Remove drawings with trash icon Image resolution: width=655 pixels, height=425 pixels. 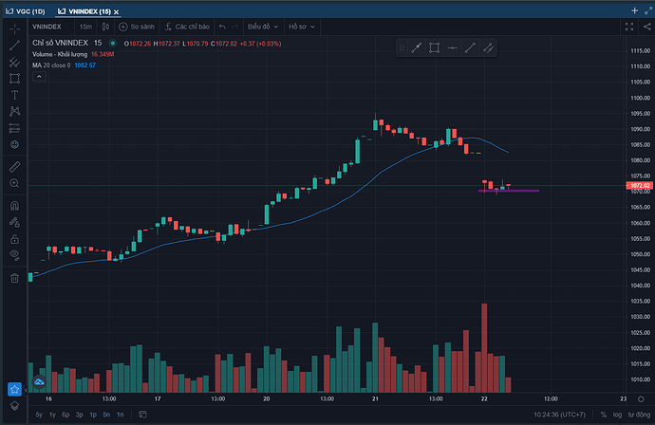[14, 278]
